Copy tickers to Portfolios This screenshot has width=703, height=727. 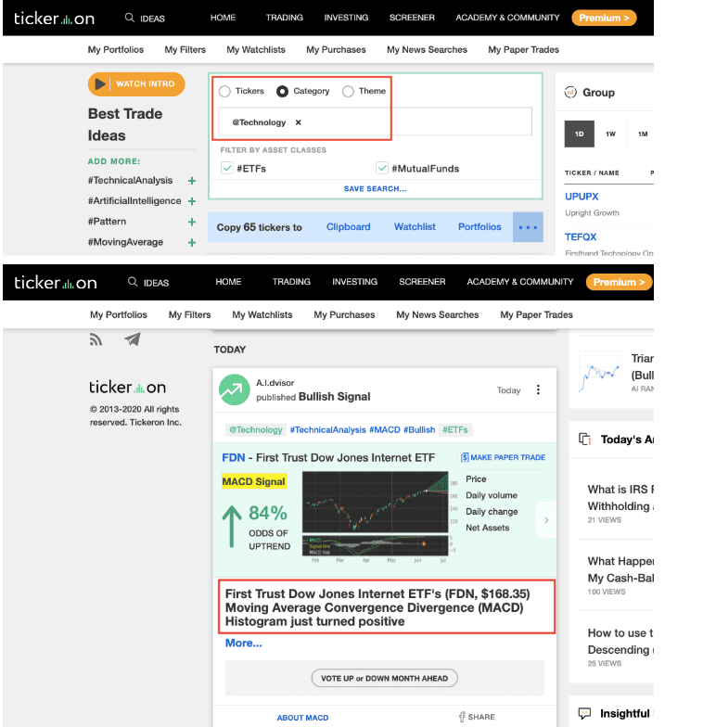click(x=479, y=226)
